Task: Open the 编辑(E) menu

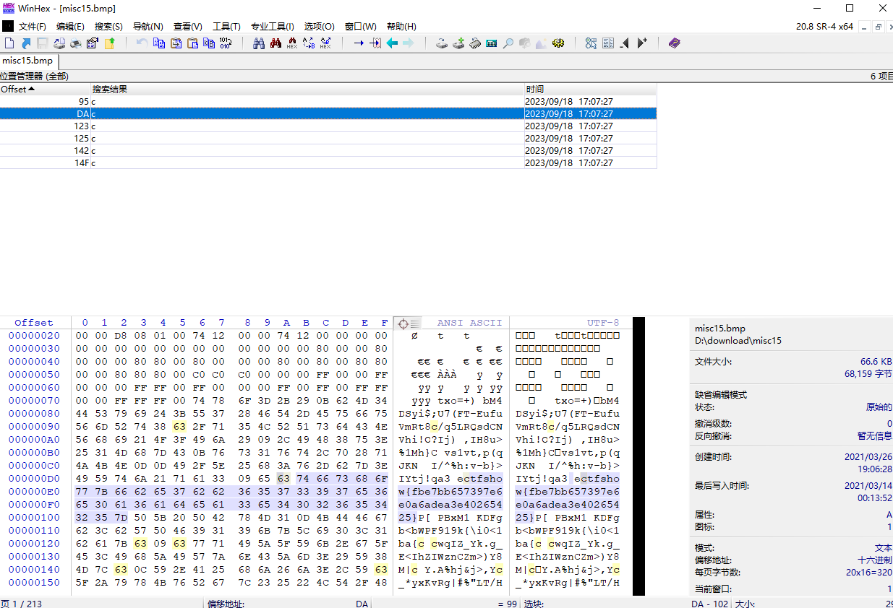Action: (71, 27)
